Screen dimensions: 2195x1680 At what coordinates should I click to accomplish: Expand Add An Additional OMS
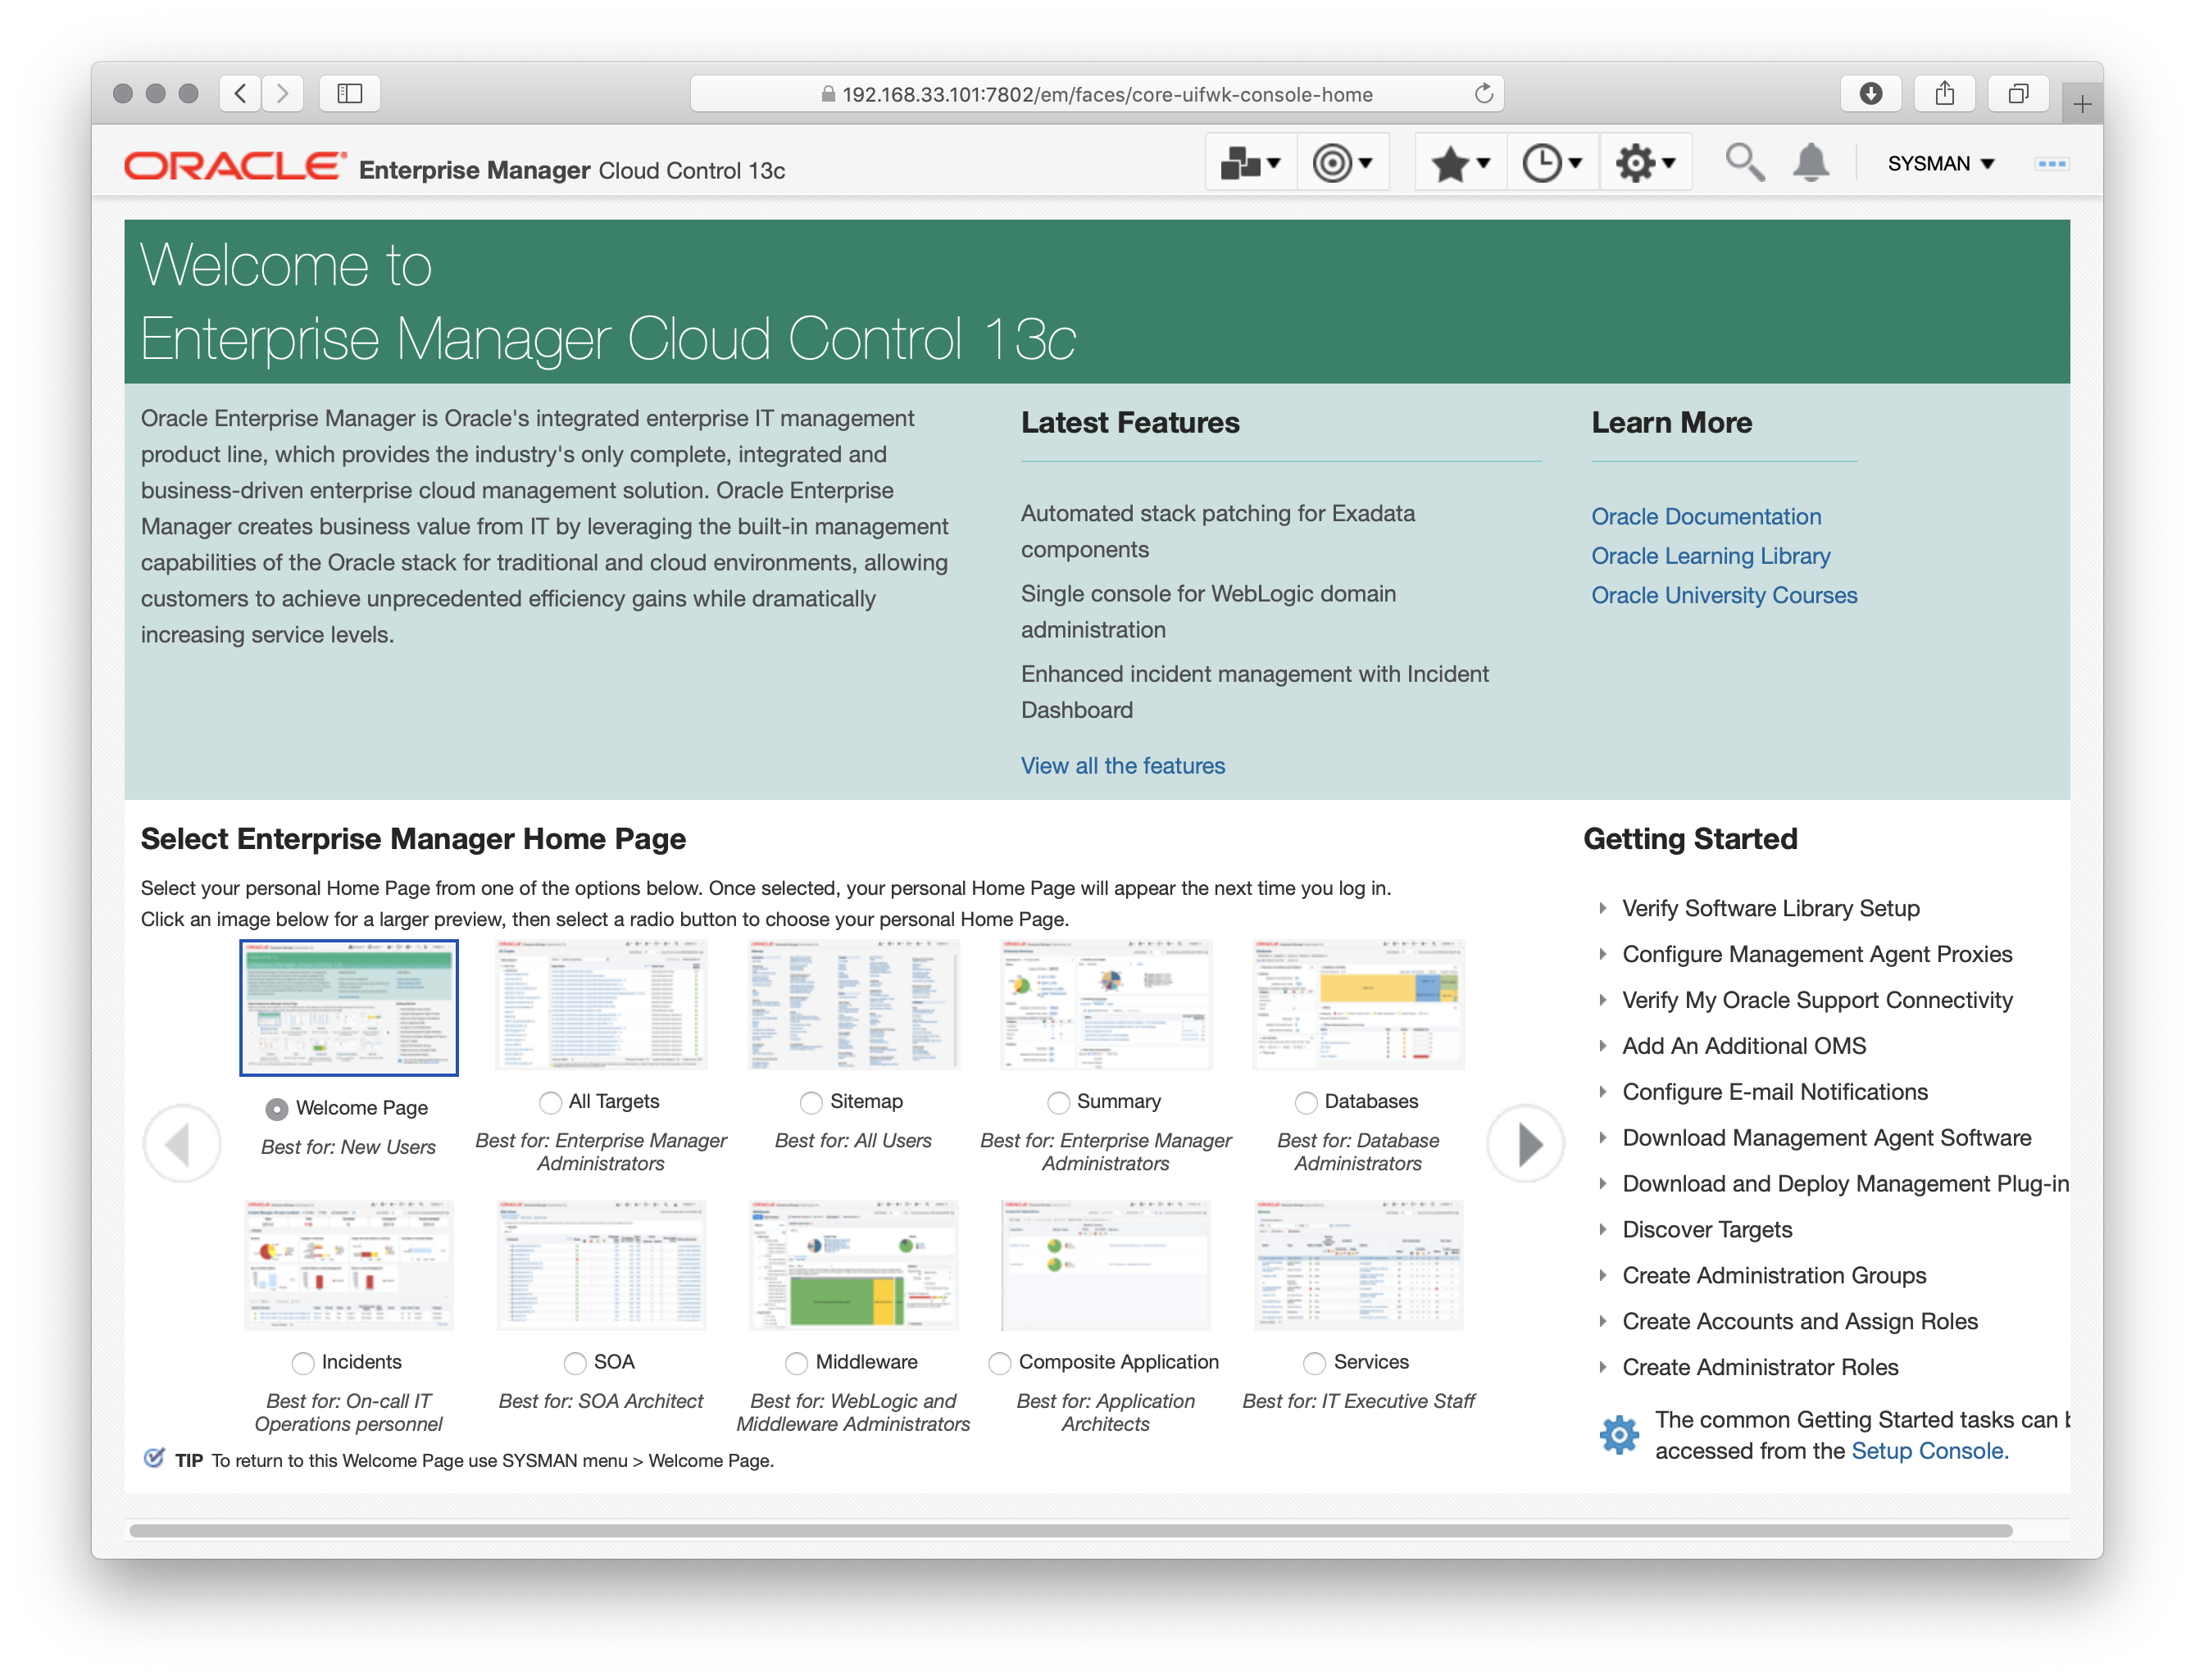point(1602,1046)
